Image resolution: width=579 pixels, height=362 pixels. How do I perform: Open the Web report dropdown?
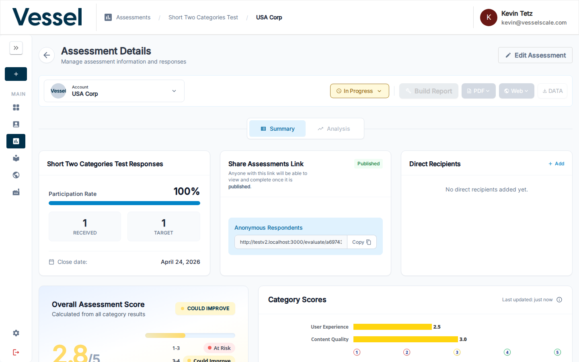point(517,91)
